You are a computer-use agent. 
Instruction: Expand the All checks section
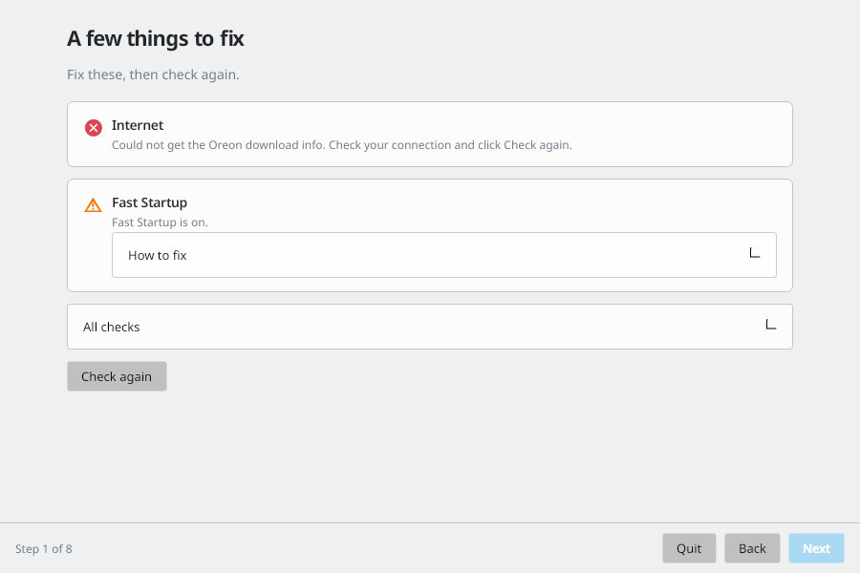point(429,327)
